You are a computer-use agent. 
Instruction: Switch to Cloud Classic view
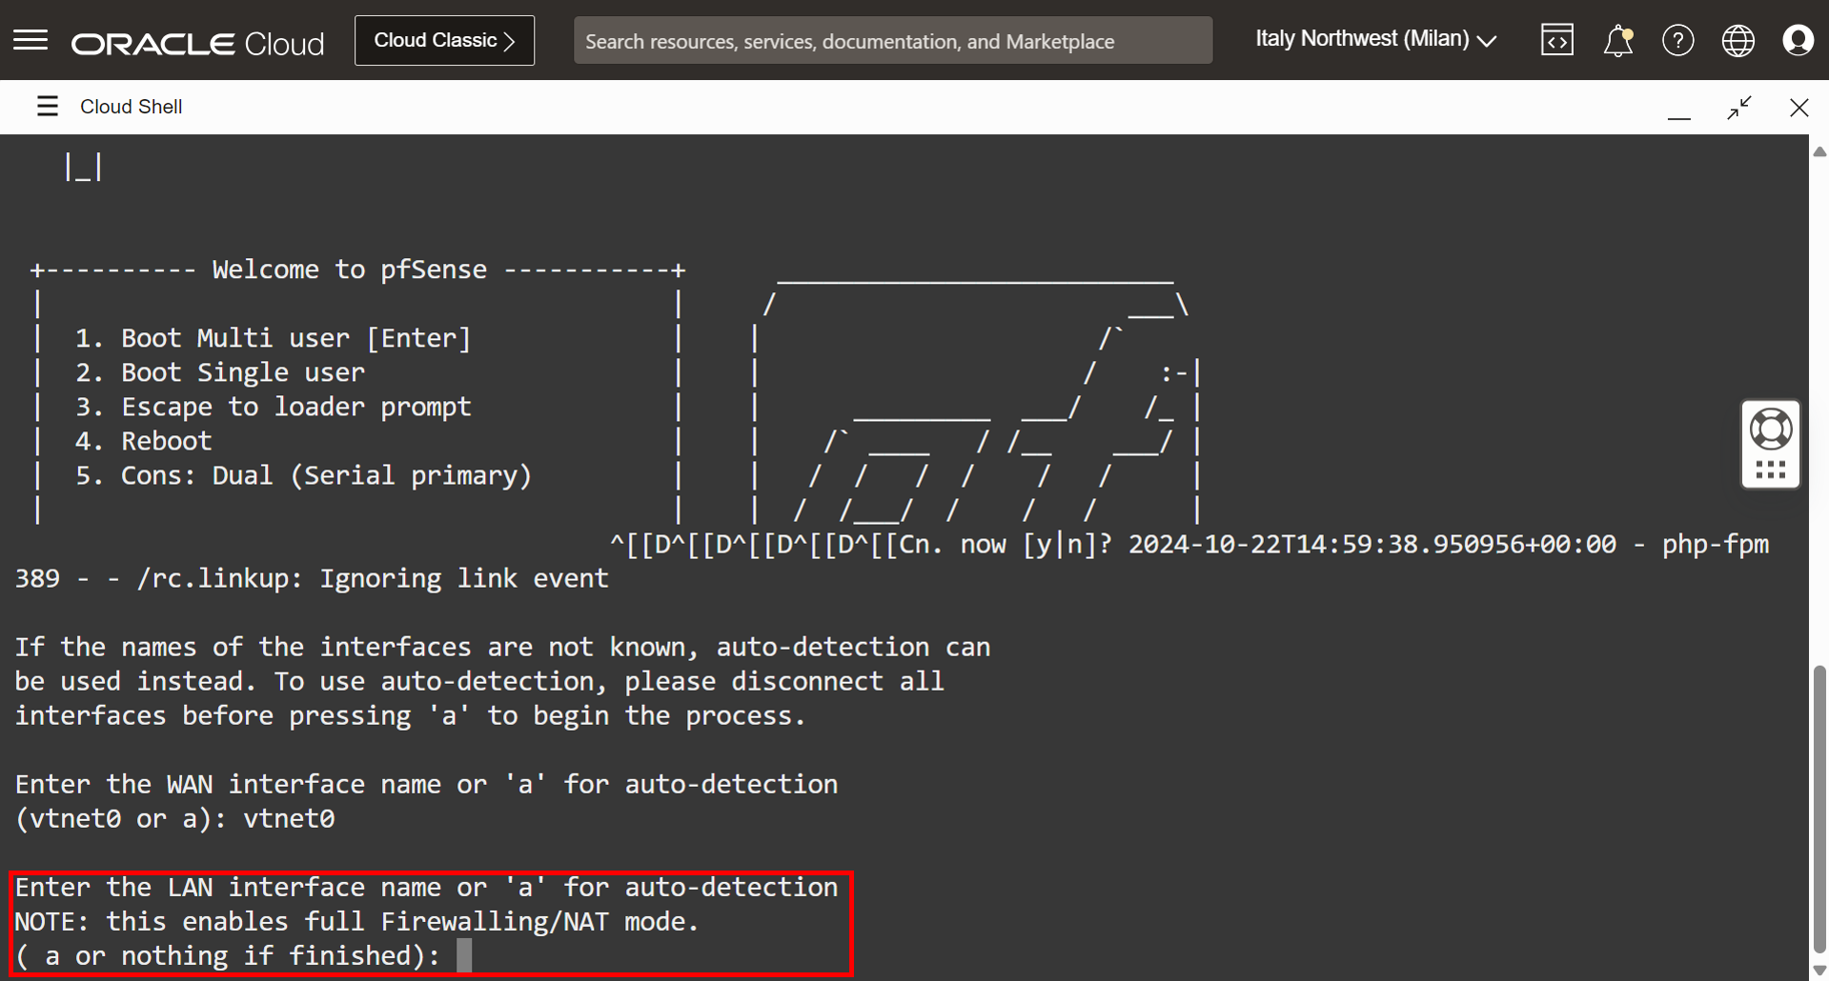point(444,41)
